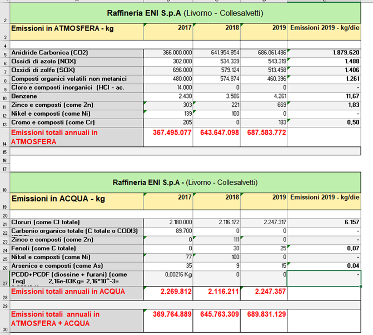
Task: Select the CO2 2017 value cell
Action: 168,53
